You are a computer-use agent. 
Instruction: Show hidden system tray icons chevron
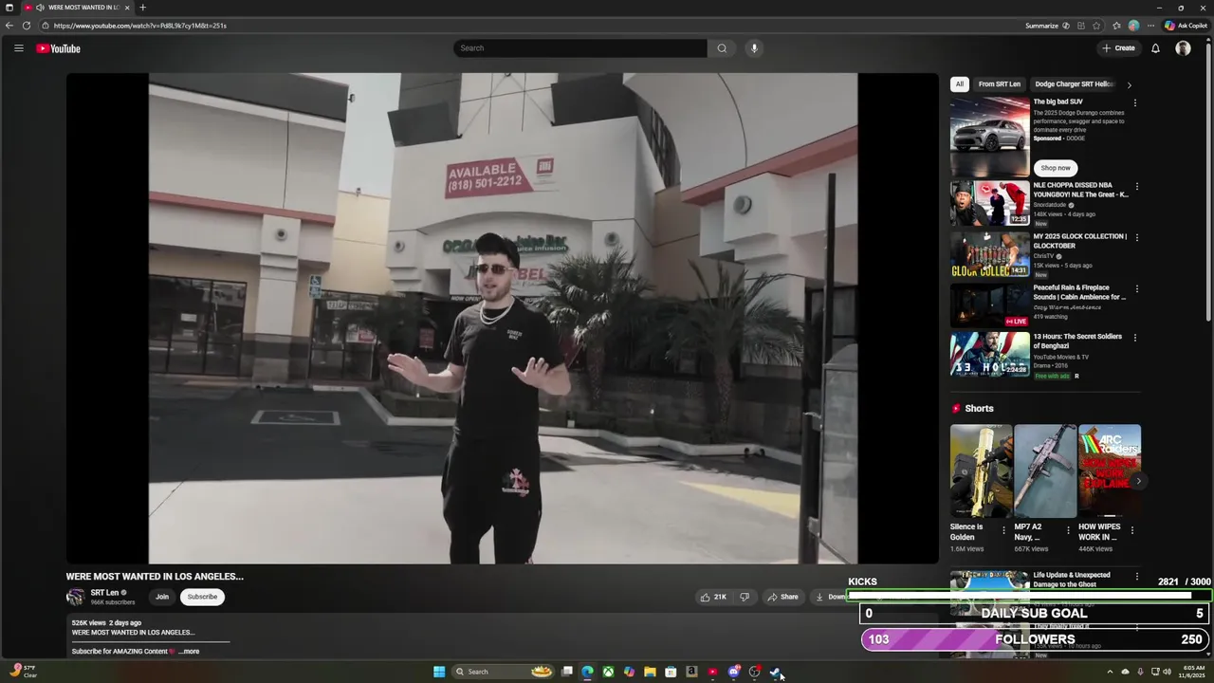[1111, 672]
